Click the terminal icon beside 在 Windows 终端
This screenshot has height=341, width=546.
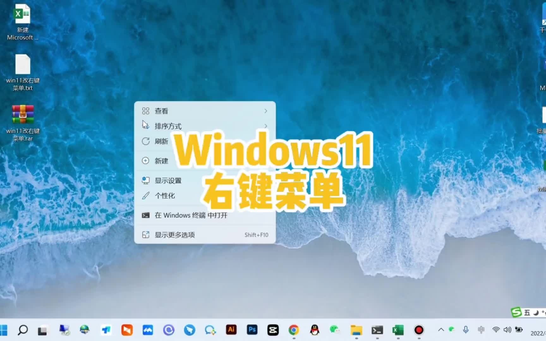pyautogui.click(x=145, y=215)
